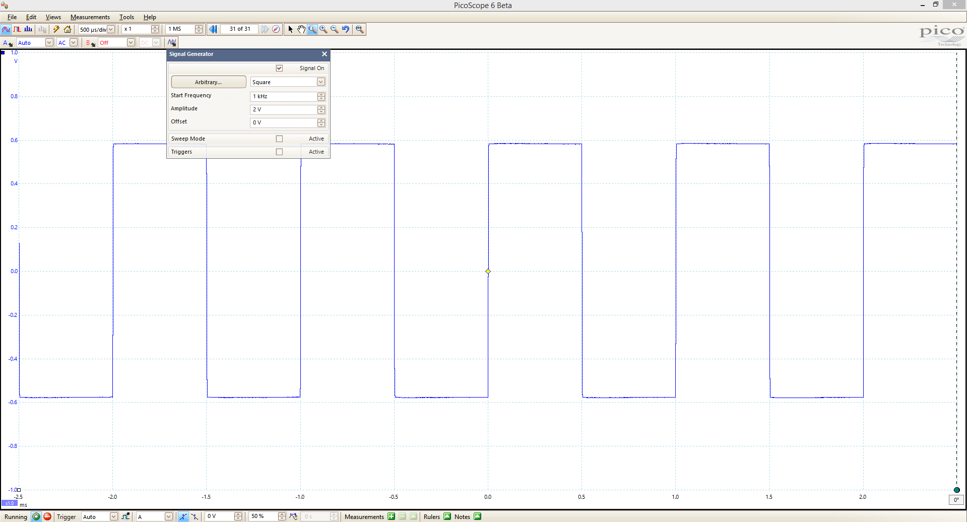Open the timebase 500 µs/div dropdown
This screenshot has height=522, width=967.
pyautogui.click(x=111, y=29)
